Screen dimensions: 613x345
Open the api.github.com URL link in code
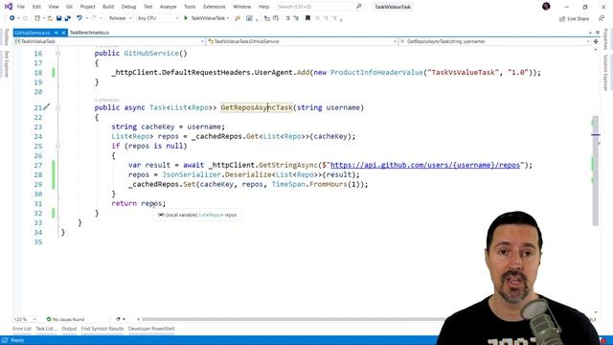tap(425, 165)
